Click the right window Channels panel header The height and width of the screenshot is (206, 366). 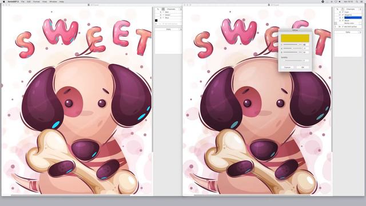click(351, 9)
